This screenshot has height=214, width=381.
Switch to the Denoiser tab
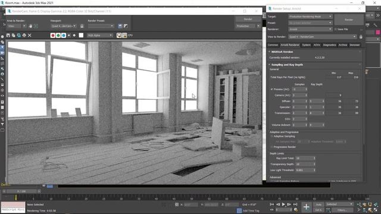coord(355,45)
